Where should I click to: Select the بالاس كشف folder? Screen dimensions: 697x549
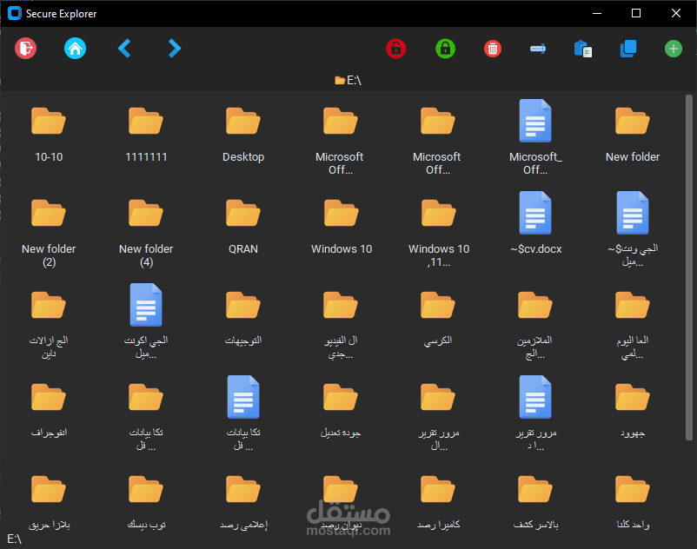tap(535, 502)
